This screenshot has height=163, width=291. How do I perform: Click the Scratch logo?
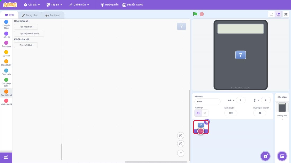[10, 5]
